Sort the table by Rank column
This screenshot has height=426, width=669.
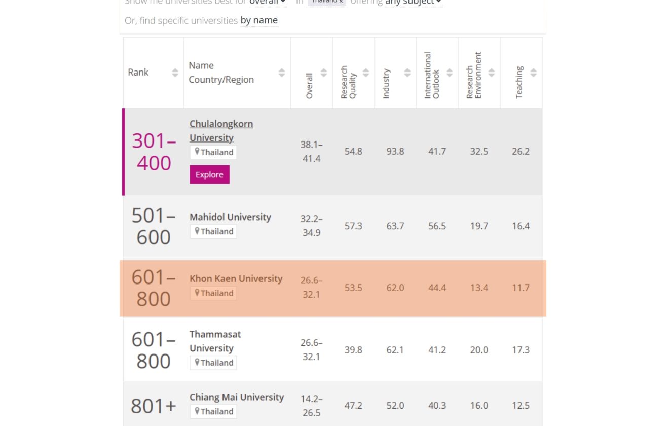tap(175, 73)
